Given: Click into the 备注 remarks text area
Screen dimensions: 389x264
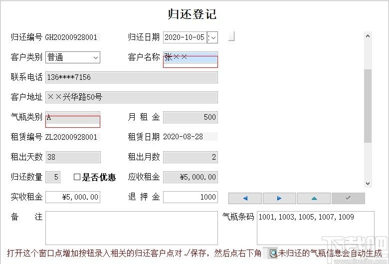Looking at the screenshot, I should click(132, 228).
